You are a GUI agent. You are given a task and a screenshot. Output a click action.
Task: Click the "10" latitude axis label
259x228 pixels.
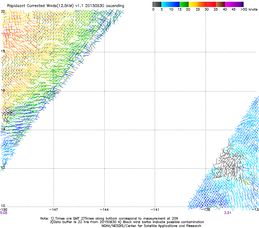(x=3, y=206)
